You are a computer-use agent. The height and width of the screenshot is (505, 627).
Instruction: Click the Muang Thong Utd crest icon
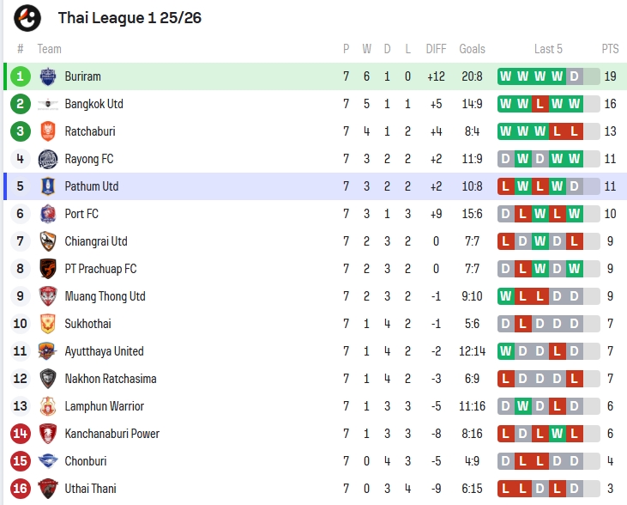[48, 296]
